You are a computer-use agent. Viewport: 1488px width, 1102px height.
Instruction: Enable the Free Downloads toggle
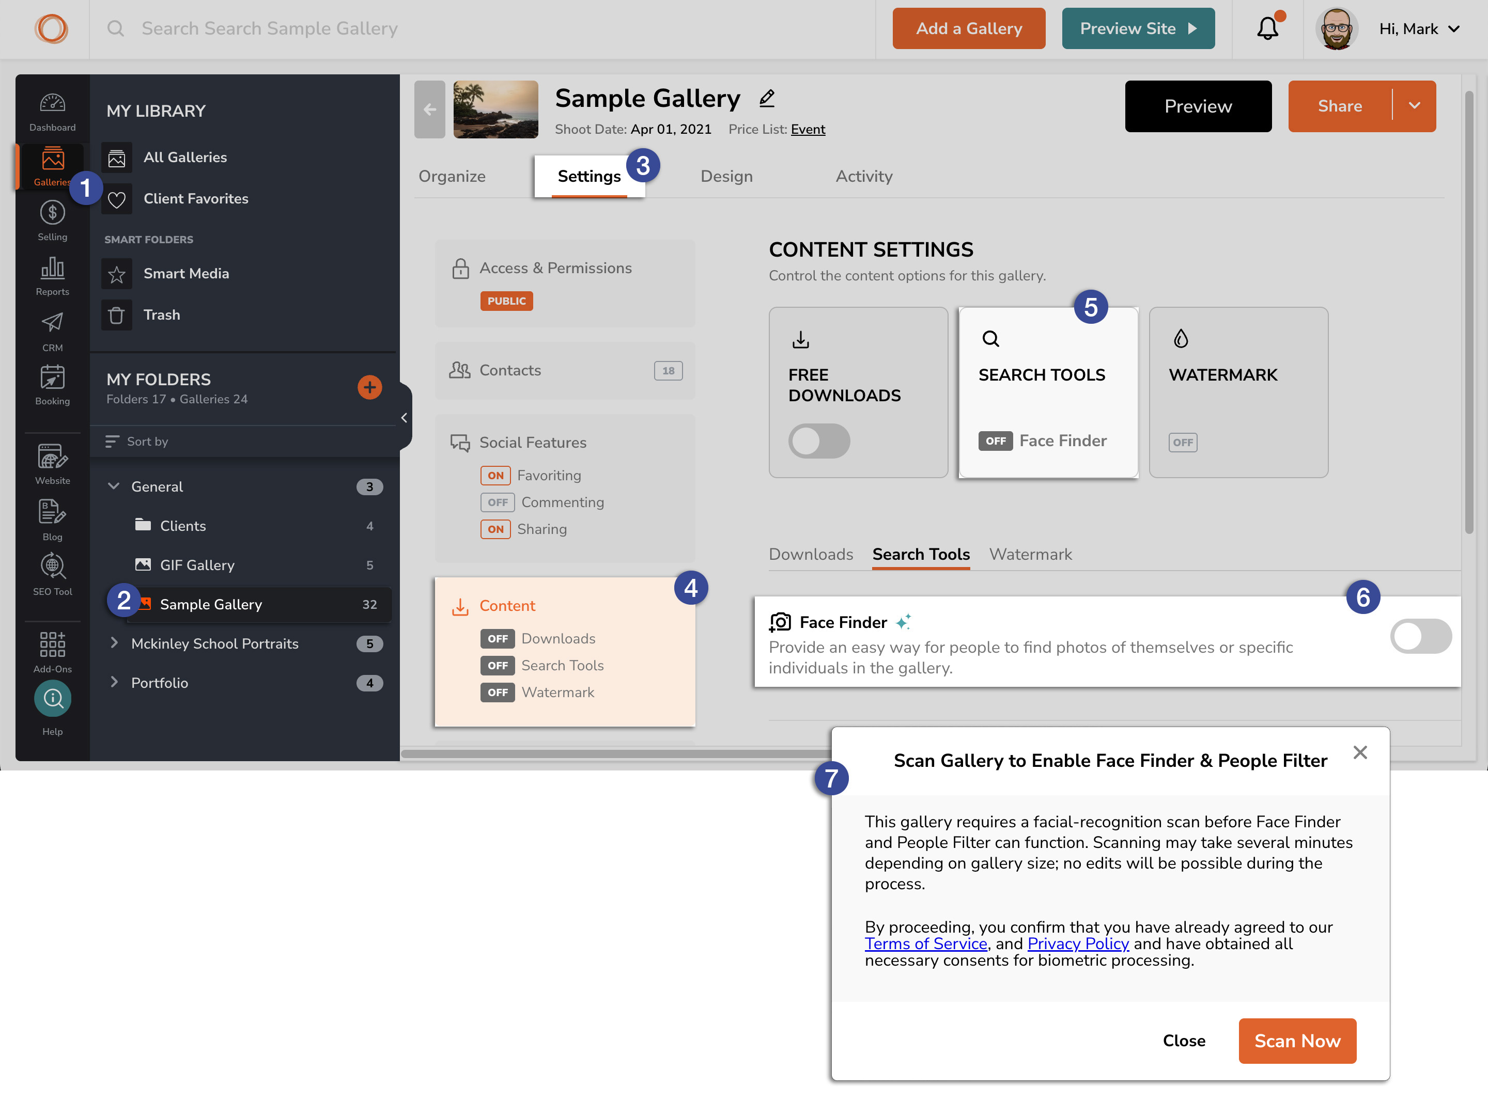click(x=819, y=441)
